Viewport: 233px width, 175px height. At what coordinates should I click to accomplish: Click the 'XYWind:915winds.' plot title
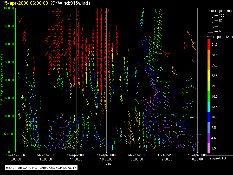[71, 3]
